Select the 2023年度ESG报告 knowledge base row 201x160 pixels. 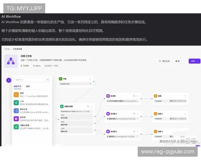pos(123,101)
